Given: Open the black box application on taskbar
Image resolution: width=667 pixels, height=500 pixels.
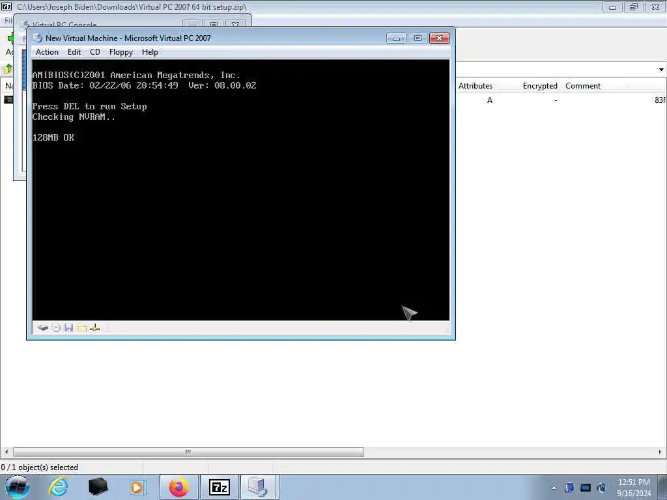Looking at the screenshot, I should [98, 487].
